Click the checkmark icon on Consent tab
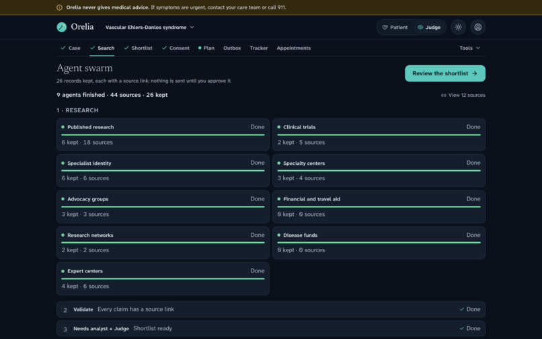Screen dimensions: 542x339 164,48
